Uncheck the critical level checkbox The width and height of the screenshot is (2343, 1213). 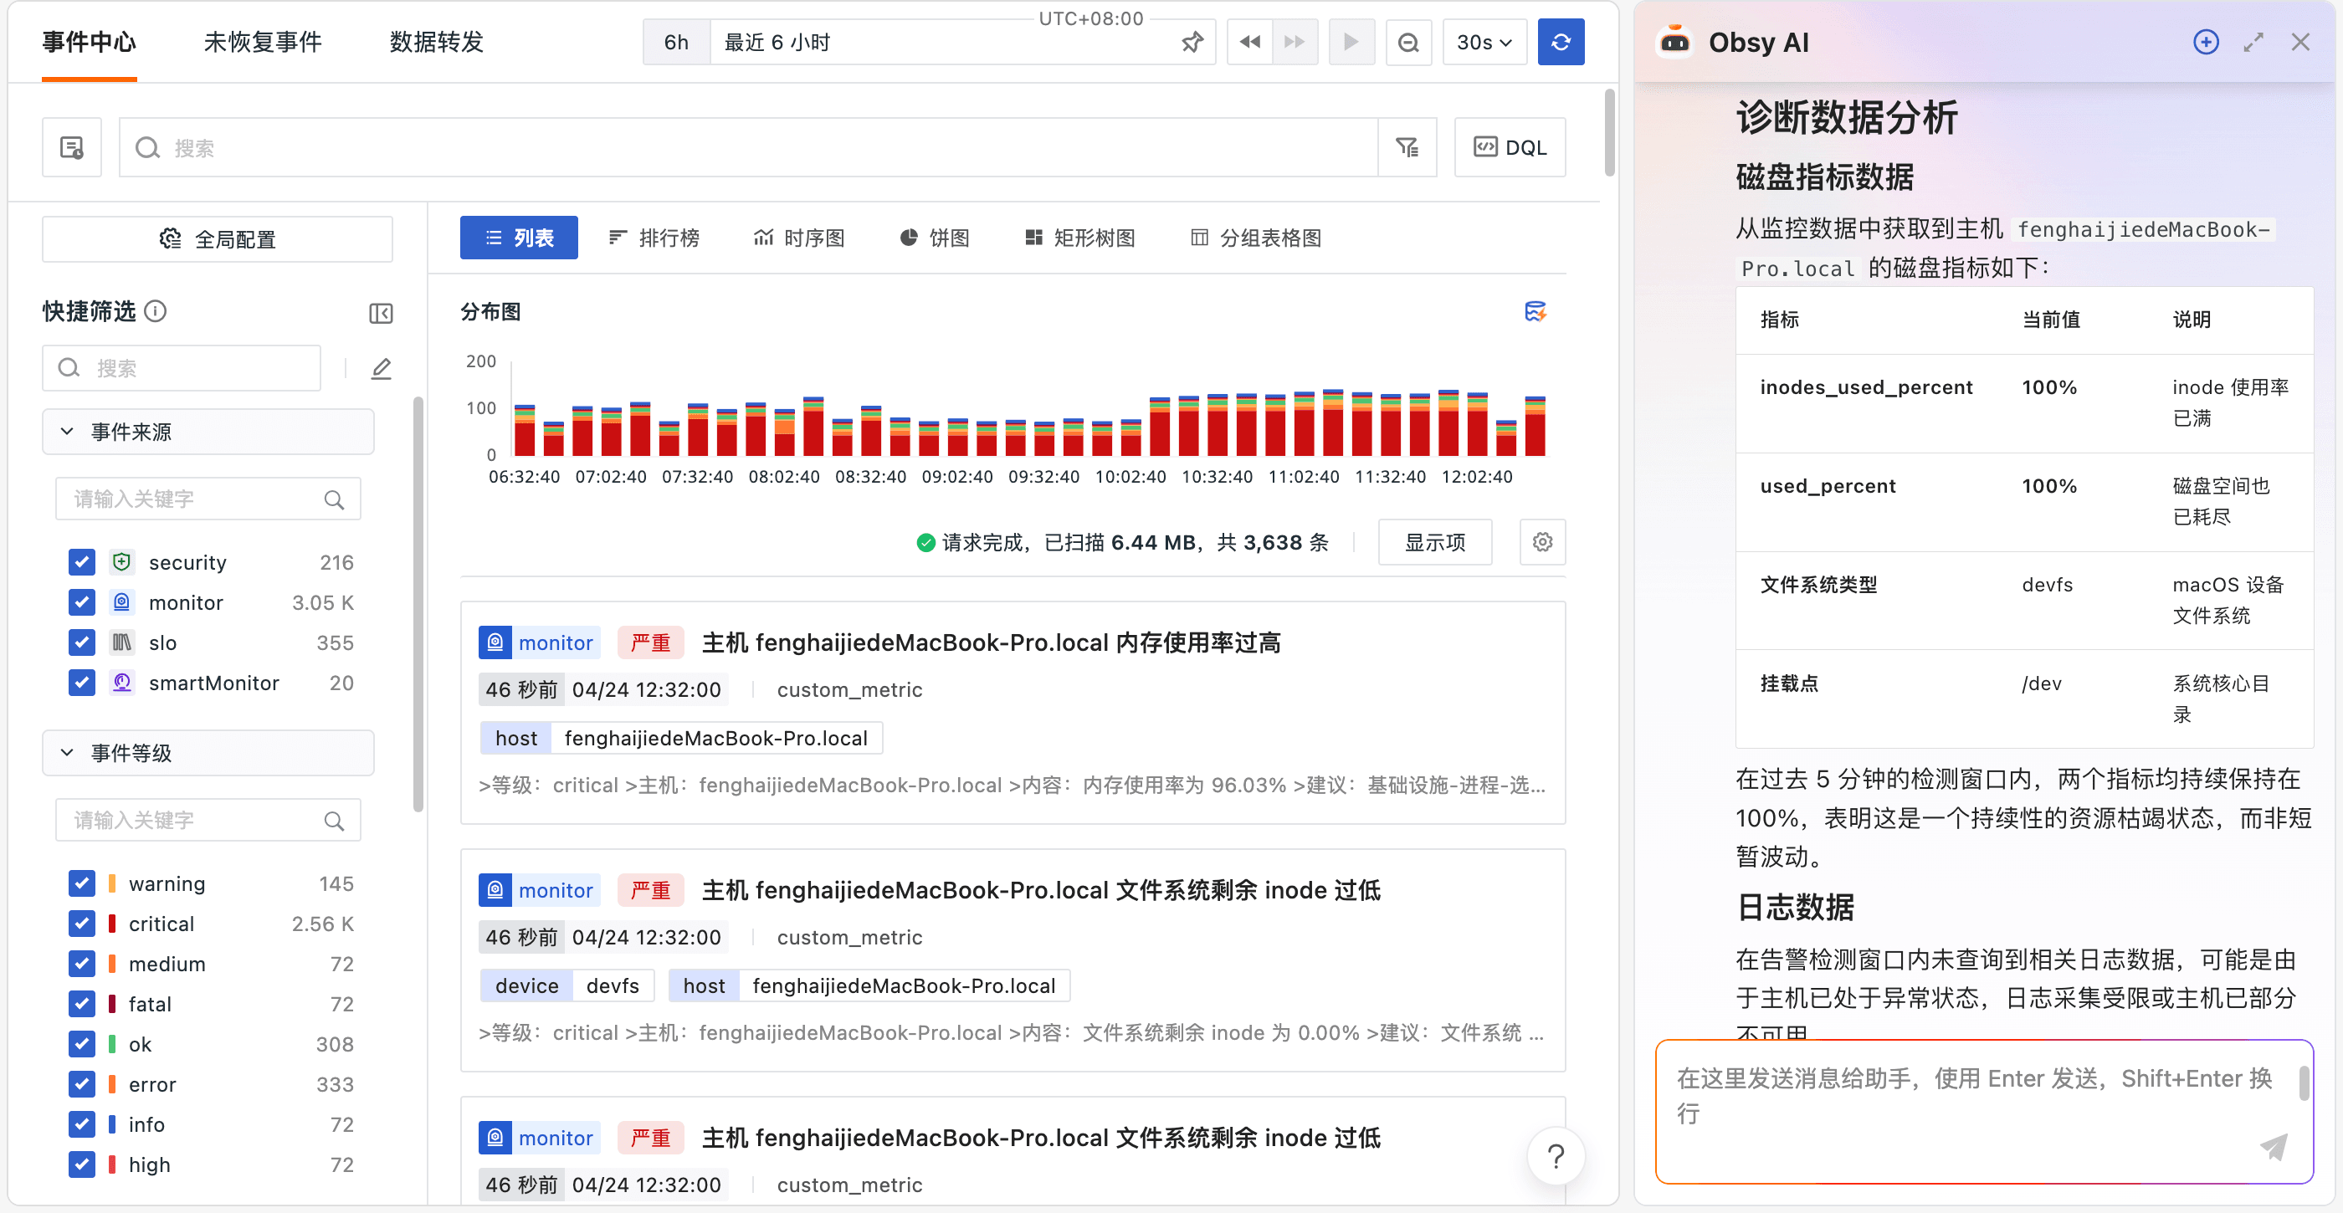point(82,924)
